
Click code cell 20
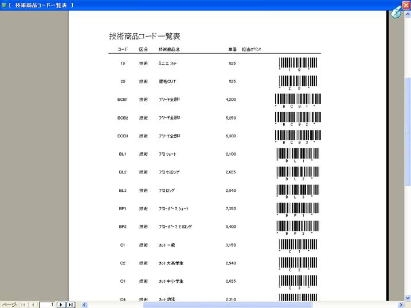pos(123,81)
